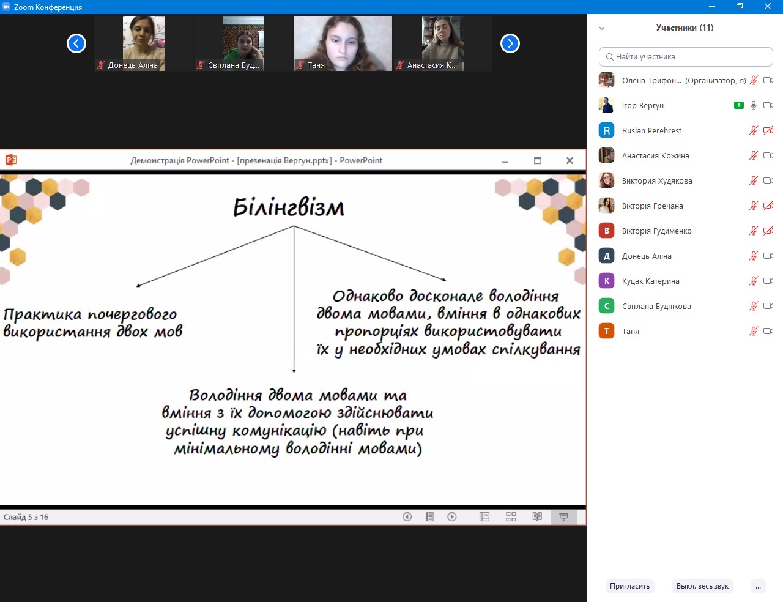This screenshot has height=602, width=783.
Task: Select Куцак Катерина in participant list
Action: (x=650, y=281)
